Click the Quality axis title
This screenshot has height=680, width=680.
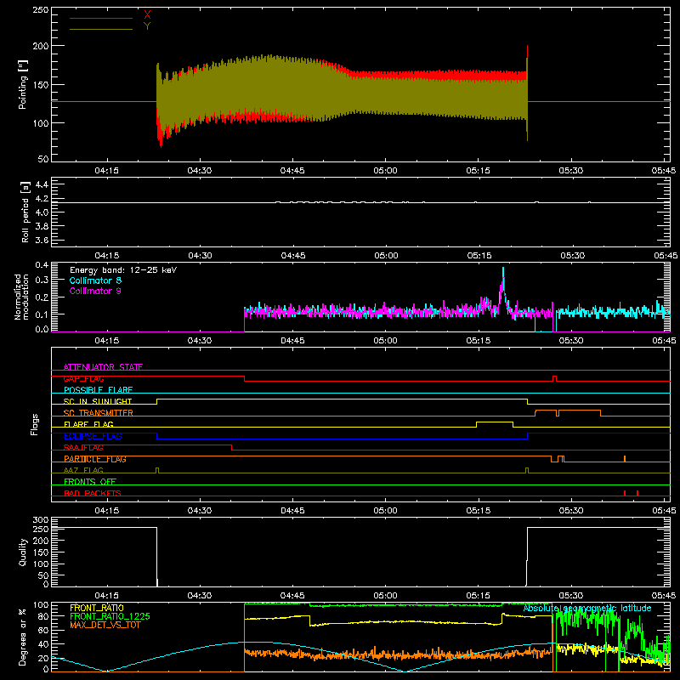coord(23,552)
